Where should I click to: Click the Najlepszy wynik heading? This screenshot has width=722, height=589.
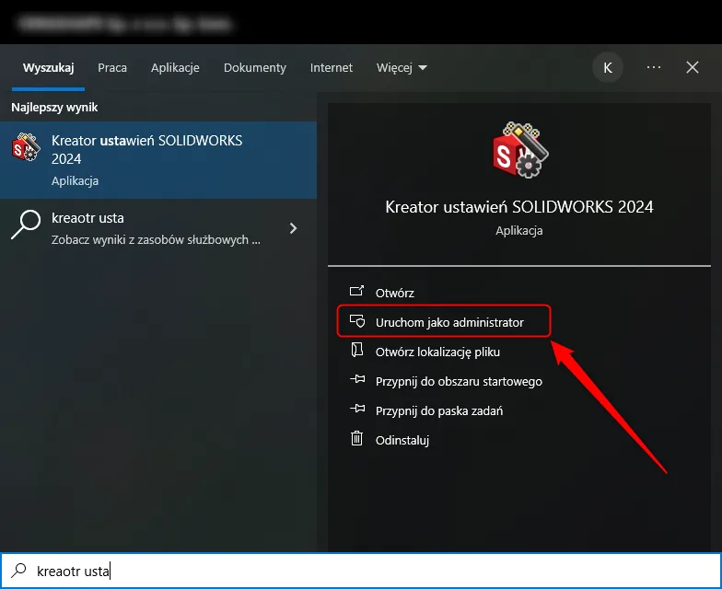(x=54, y=107)
